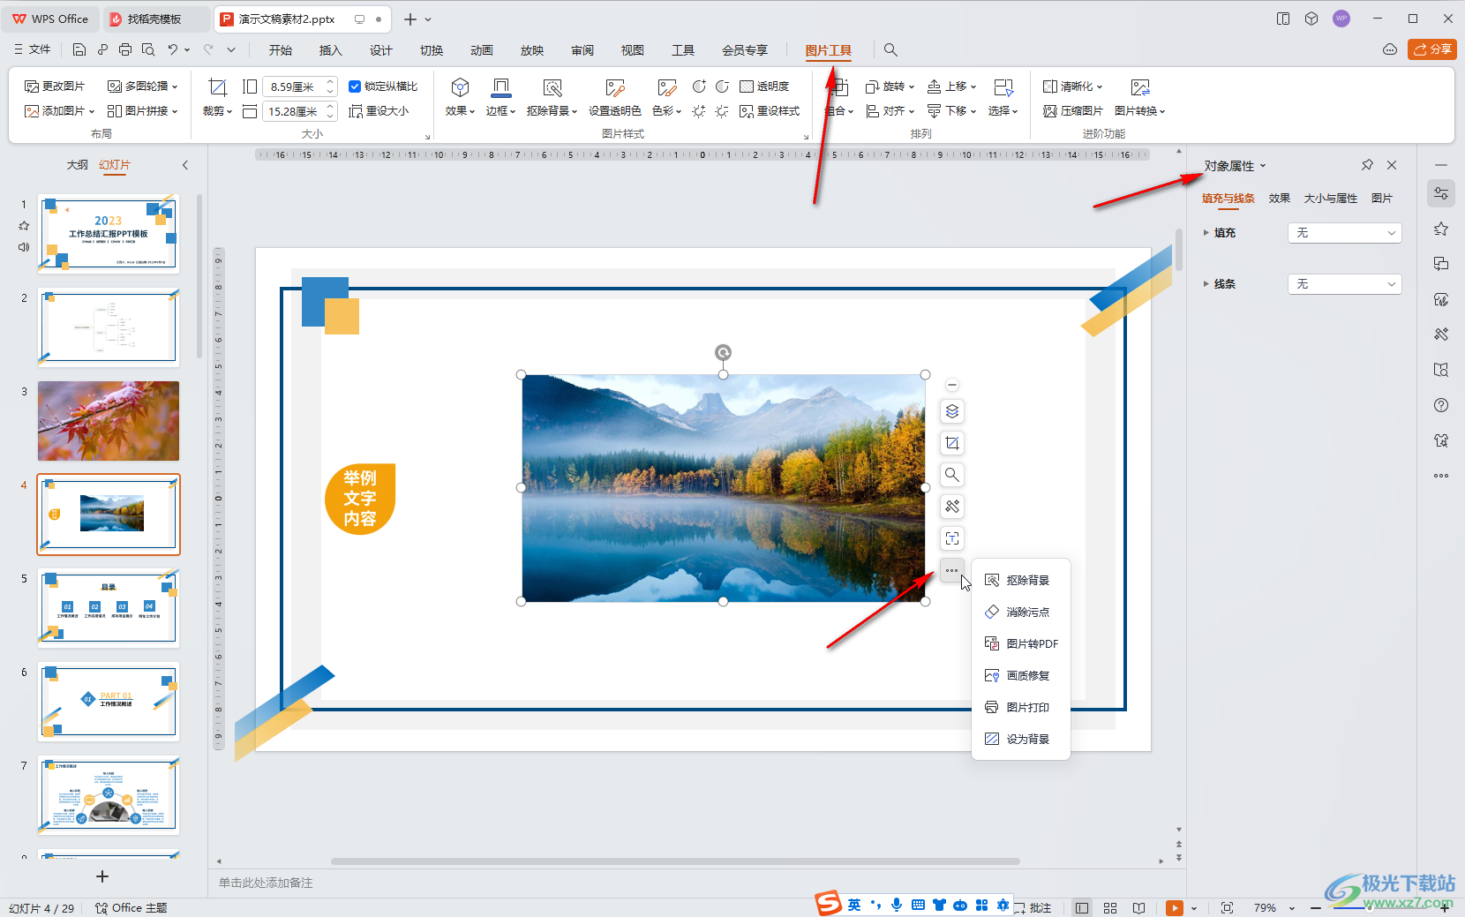Click the share button at top right
The image size is (1465, 917).
[x=1431, y=49]
